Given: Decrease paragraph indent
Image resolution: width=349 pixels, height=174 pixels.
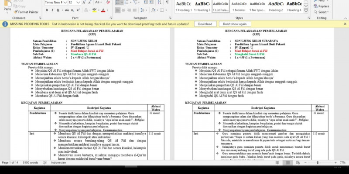Looking at the screenshot, I should pos(146,3).
